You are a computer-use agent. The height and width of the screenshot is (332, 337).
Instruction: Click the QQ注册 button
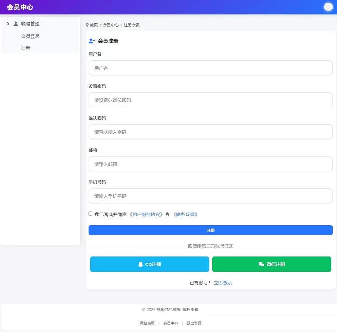149,264
